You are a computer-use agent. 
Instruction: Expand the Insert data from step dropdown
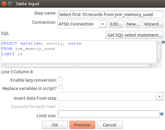159,96
